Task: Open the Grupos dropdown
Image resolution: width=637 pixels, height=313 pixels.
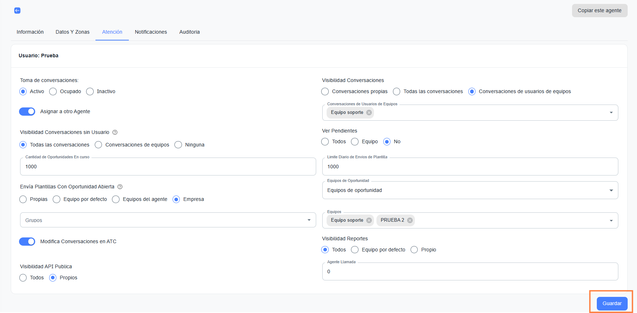Action: (309, 220)
